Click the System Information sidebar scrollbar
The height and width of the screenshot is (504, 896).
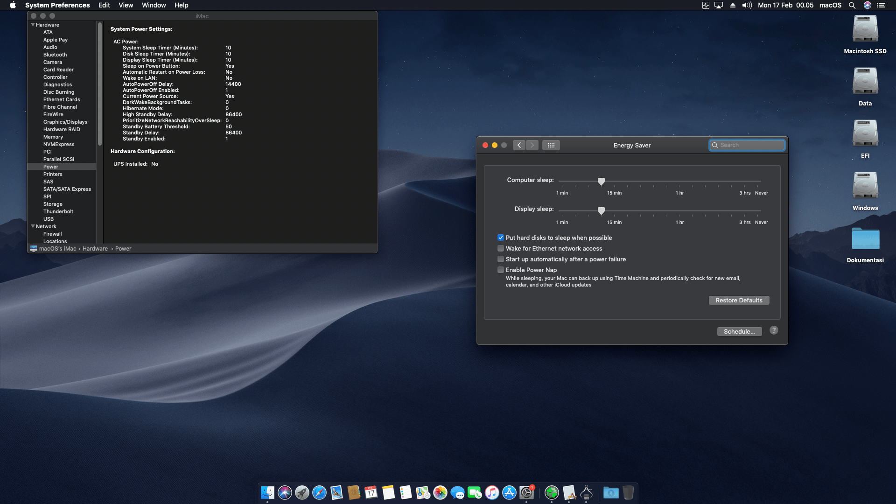tap(100, 84)
